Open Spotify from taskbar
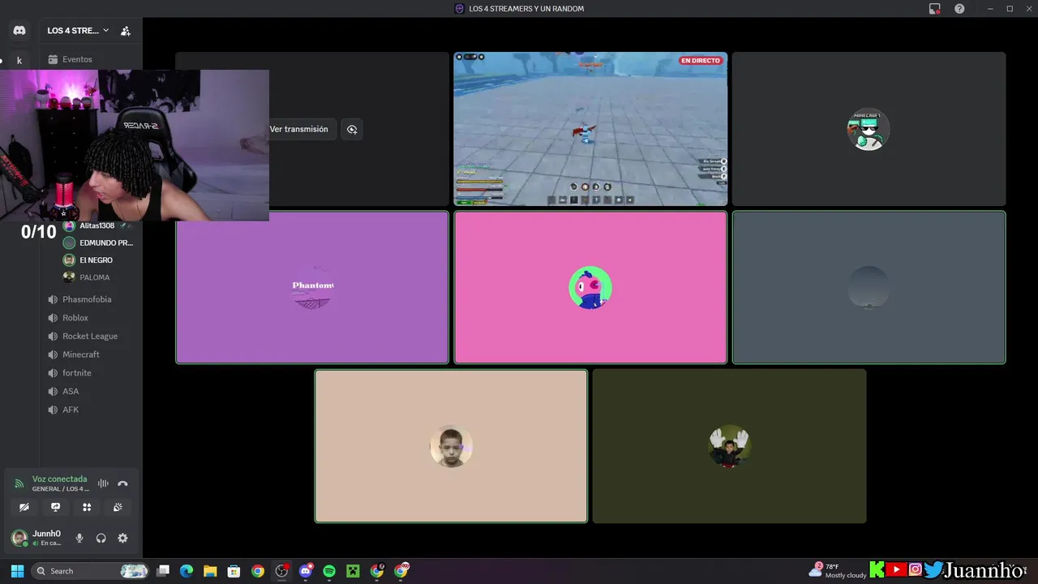This screenshot has height=584, width=1038. (x=329, y=571)
